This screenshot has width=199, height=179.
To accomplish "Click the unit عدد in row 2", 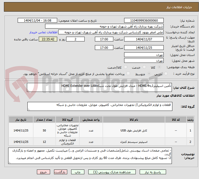I will tap(91, 142).
